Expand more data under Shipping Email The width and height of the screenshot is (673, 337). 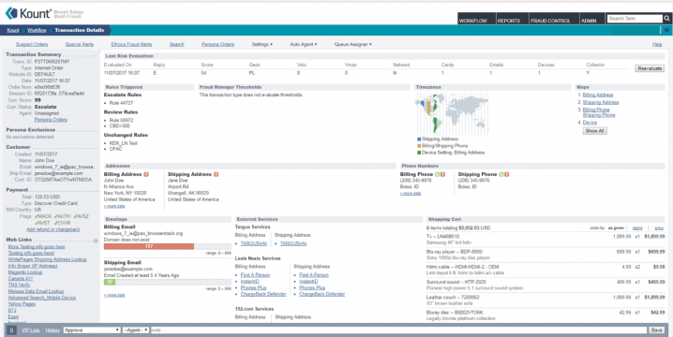click(x=114, y=295)
